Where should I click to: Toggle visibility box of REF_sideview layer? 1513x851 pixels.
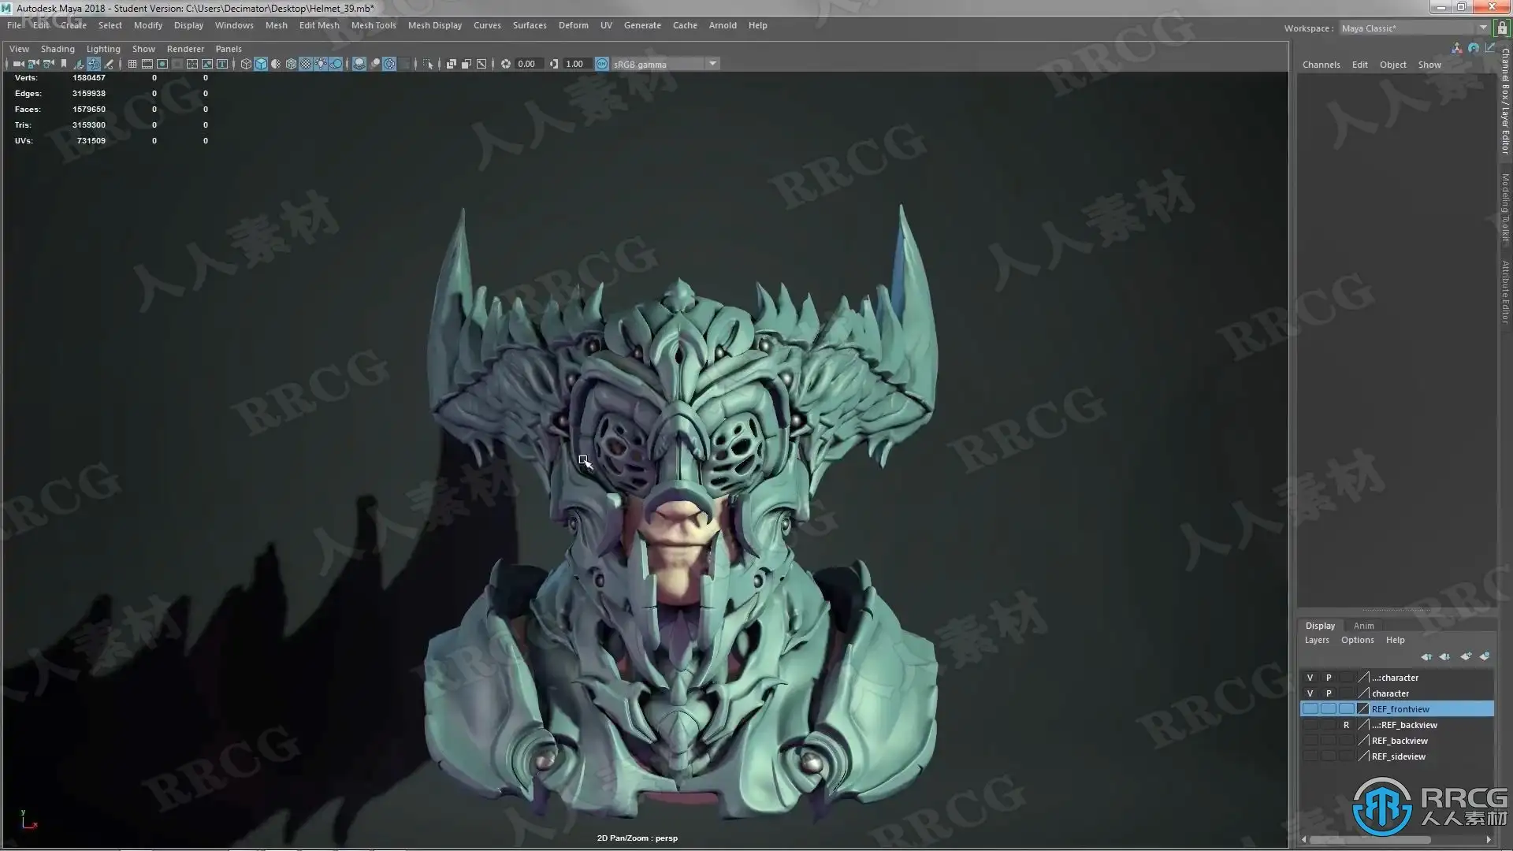click(x=1310, y=756)
